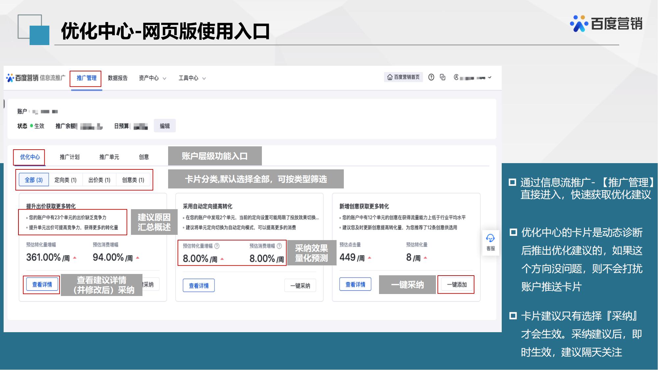Switch to the 推广计划 tab

[x=70, y=157]
